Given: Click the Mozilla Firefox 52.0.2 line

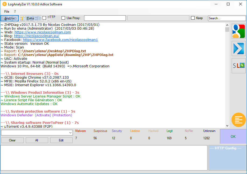Looking at the screenshot, I should click(x=36, y=81).
